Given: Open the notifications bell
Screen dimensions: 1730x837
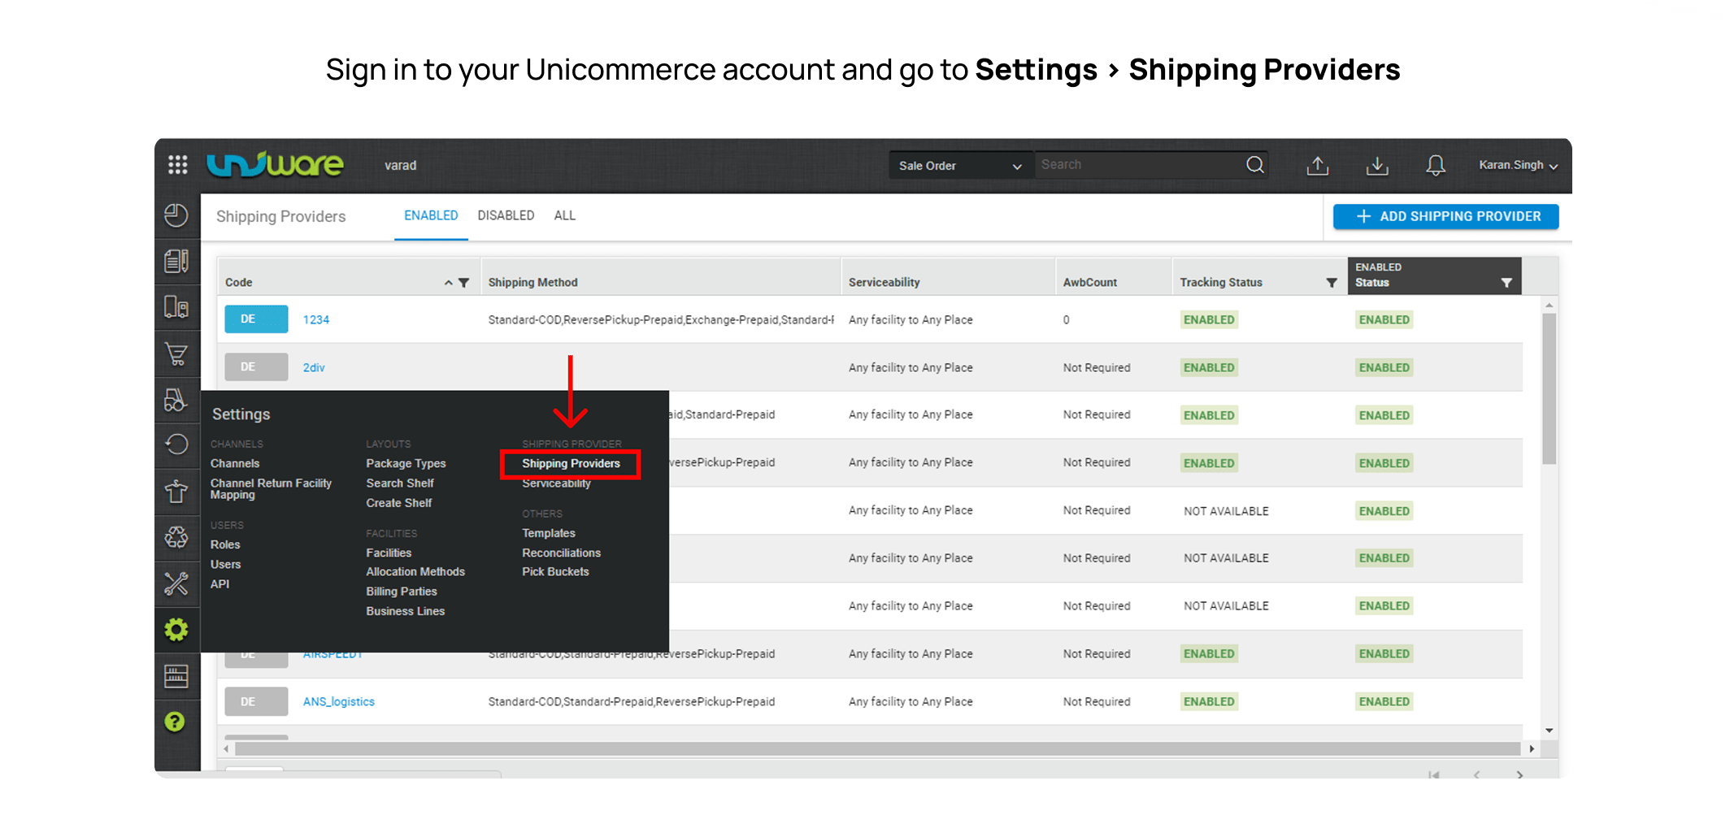Looking at the screenshot, I should (x=1435, y=166).
